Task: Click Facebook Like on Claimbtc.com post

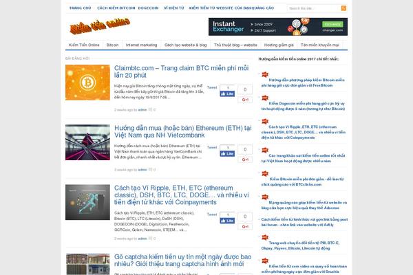Action: 227,93
